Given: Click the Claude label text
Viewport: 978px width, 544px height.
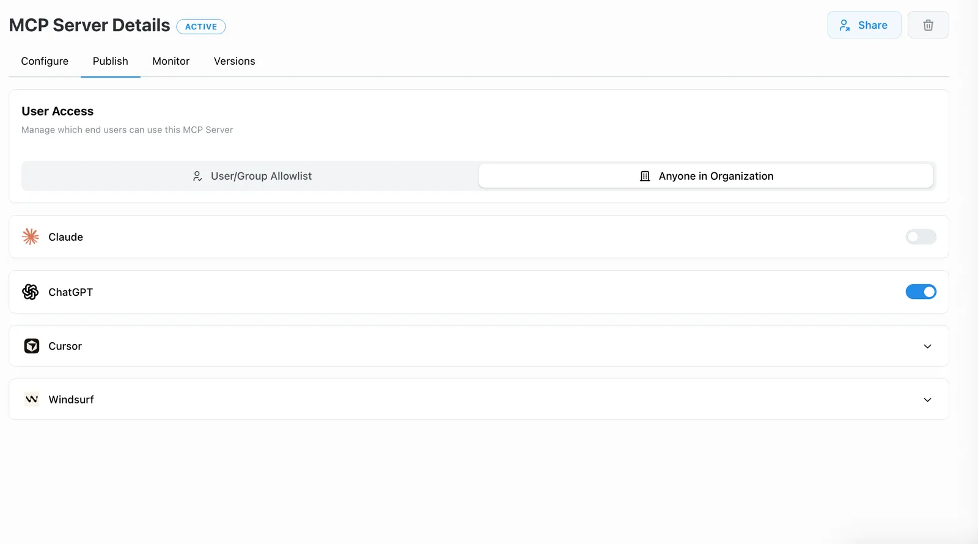Looking at the screenshot, I should 66,237.
